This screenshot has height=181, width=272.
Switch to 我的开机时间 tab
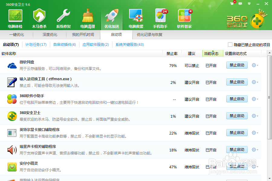click(x=83, y=35)
